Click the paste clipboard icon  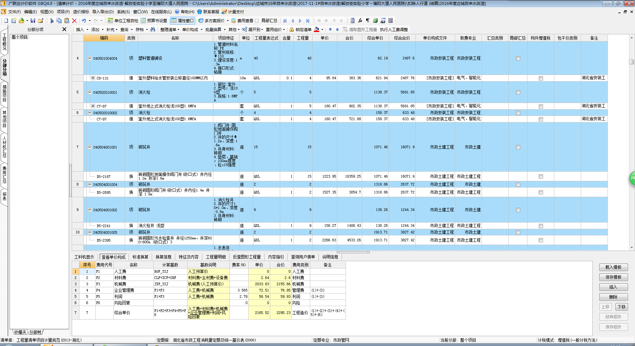(66, 20)
